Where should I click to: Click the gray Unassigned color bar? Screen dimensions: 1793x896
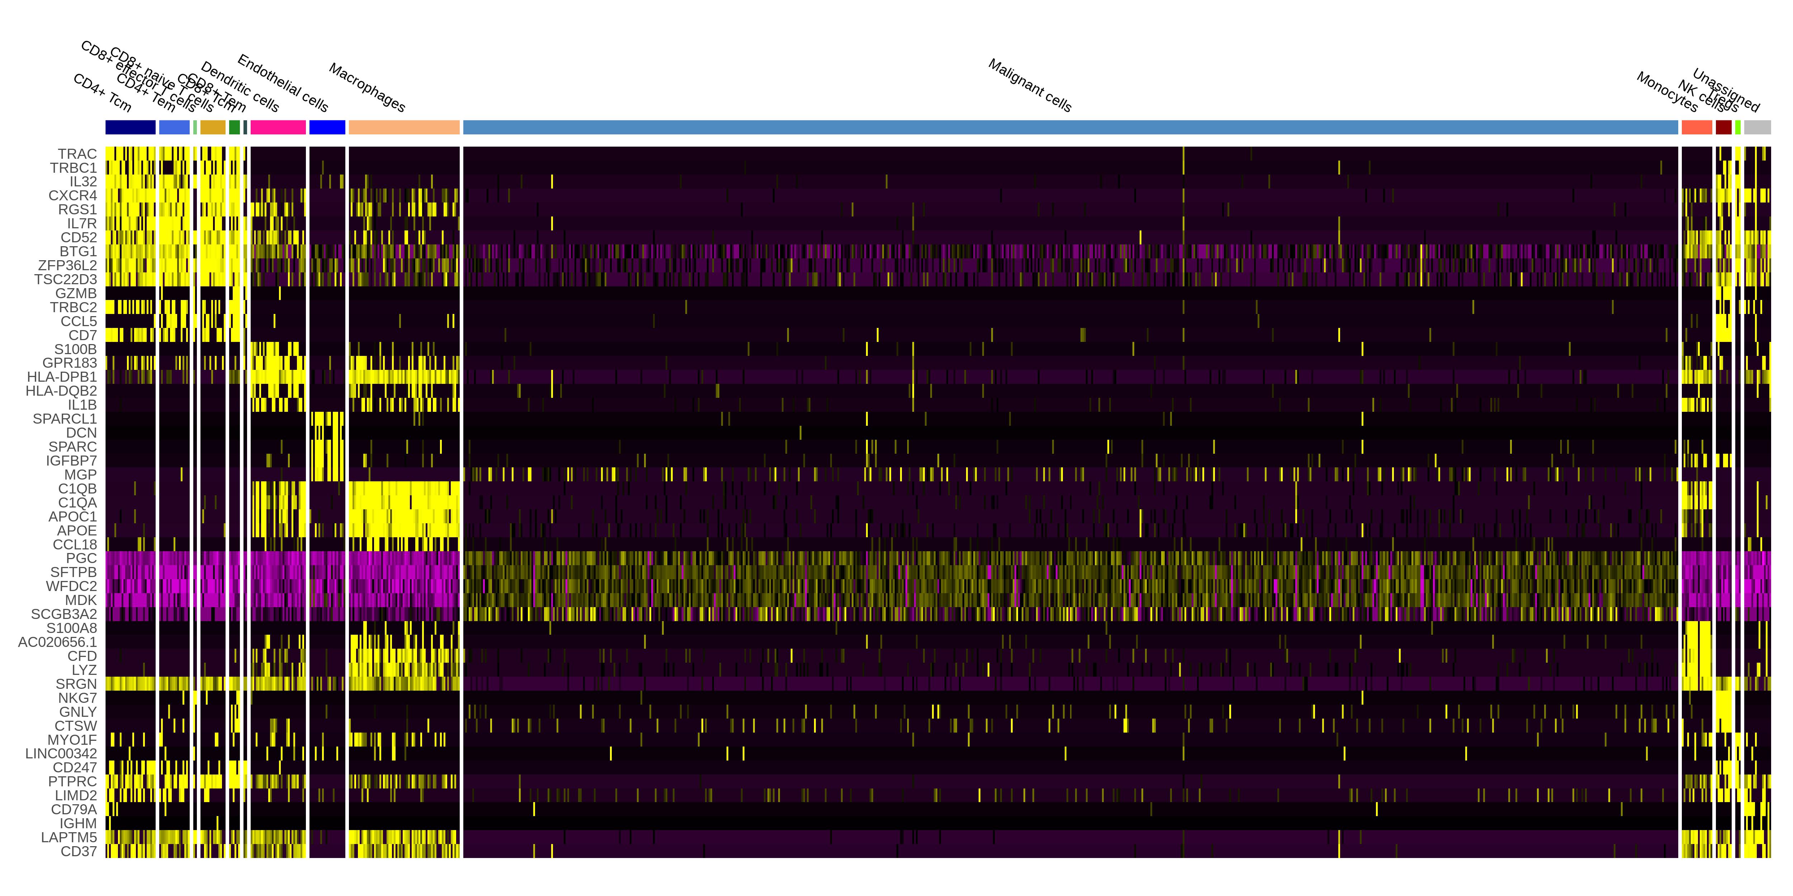coord(1757,127)
